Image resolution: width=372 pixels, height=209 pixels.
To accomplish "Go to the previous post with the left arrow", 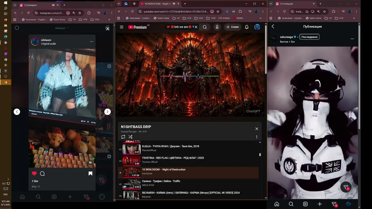I will tap(17, 112).
